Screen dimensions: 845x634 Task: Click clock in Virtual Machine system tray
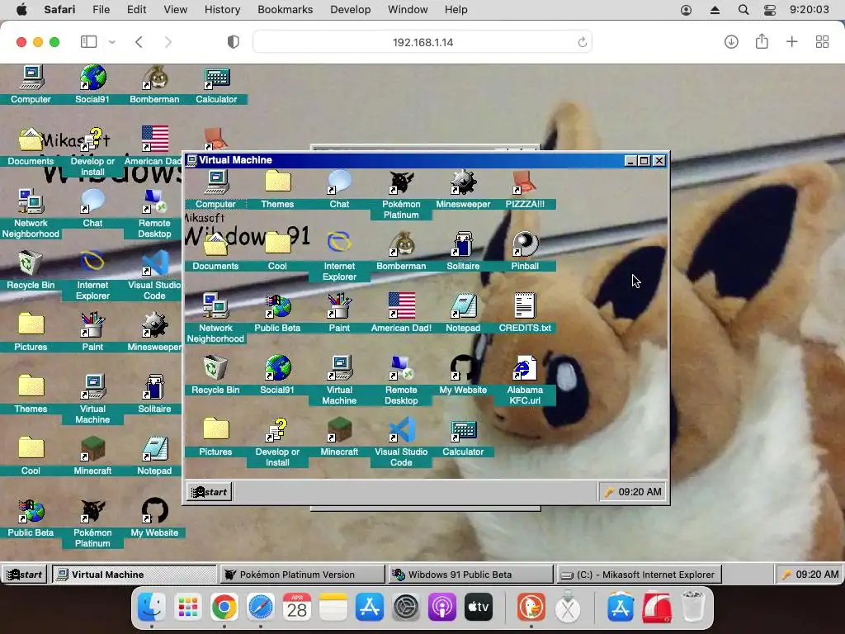coord(640,492)
